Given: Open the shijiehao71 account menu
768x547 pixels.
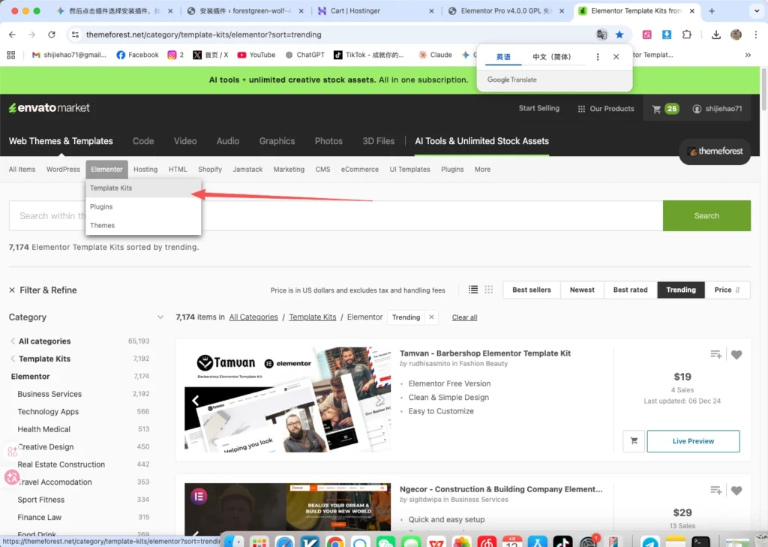Looking at the screenshot, I should 717,109.
